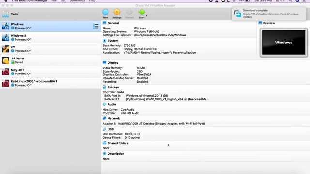Select the PA Demo VM icon
310x174 pixels.
pyautogui.click(x=5, y=60)
